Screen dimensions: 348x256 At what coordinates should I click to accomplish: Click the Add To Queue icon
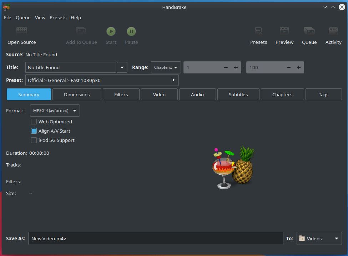tap(81, 31)
